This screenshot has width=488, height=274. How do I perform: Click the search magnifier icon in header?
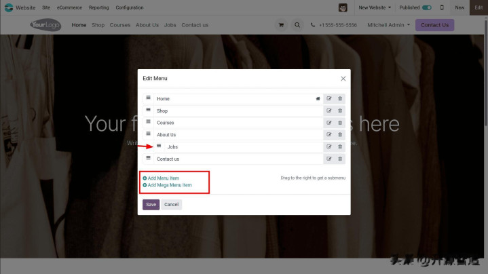point(297,25)
